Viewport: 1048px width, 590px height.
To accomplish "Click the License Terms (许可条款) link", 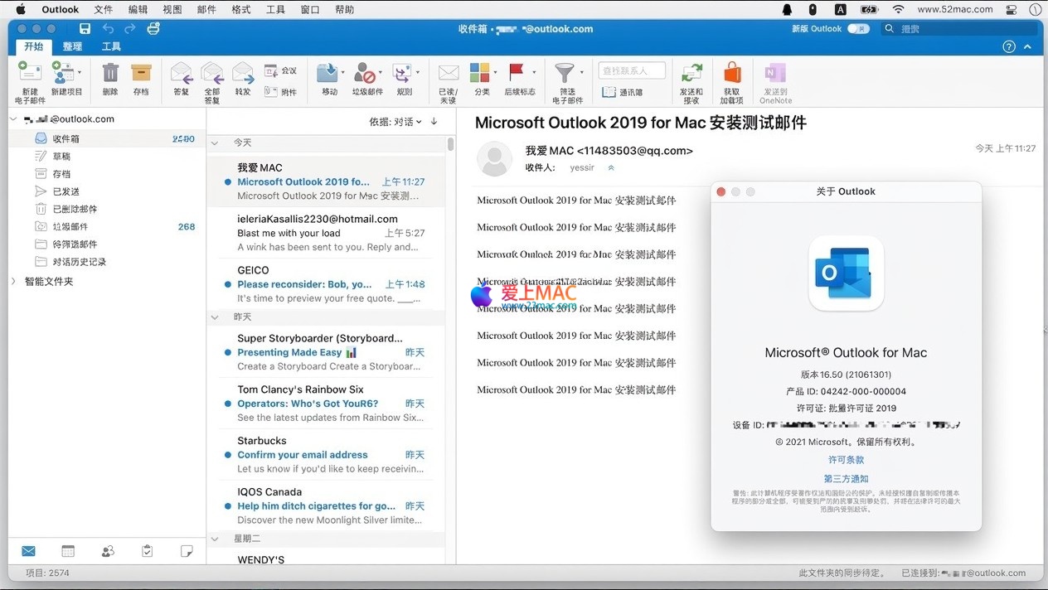I will tap(846, 460).
